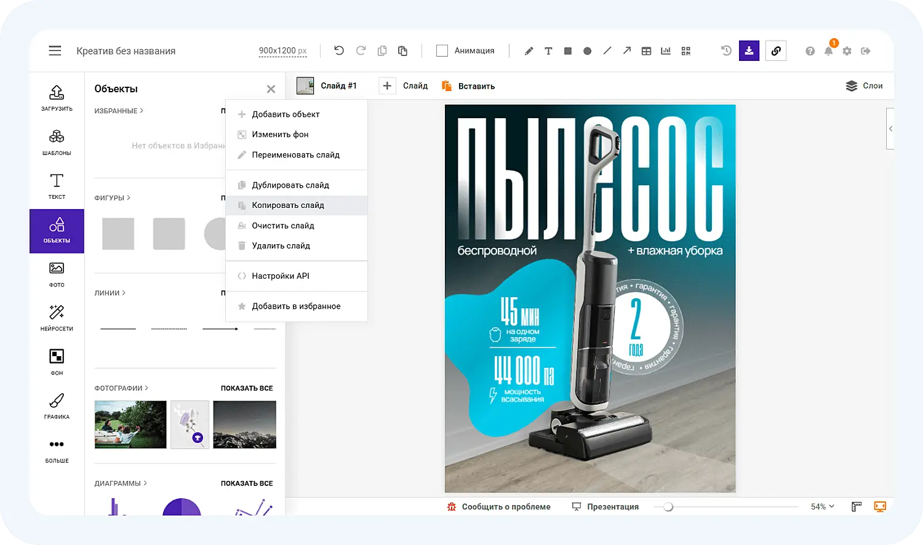Open notifications via the bell icon
The width and height of the screenshot is (923, 545).
(x=828, y=51)
